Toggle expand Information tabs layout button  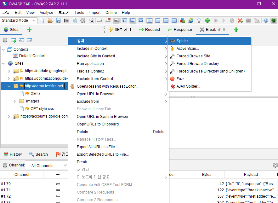[133, 20]
